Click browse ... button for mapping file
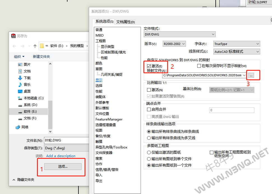Screen dimensions: 272x194 point(251,75)
